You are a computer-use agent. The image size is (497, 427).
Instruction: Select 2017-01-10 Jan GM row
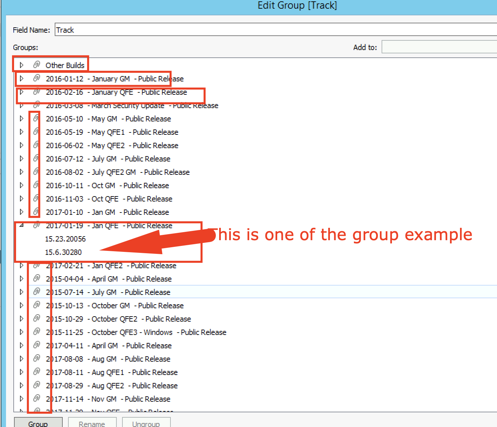107,212
